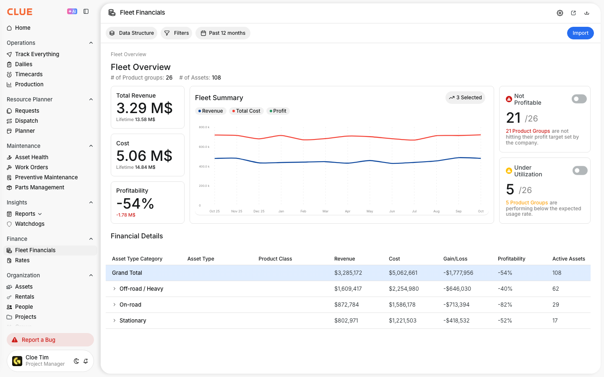Collapse the Organization section

click(x=91, y=275)
